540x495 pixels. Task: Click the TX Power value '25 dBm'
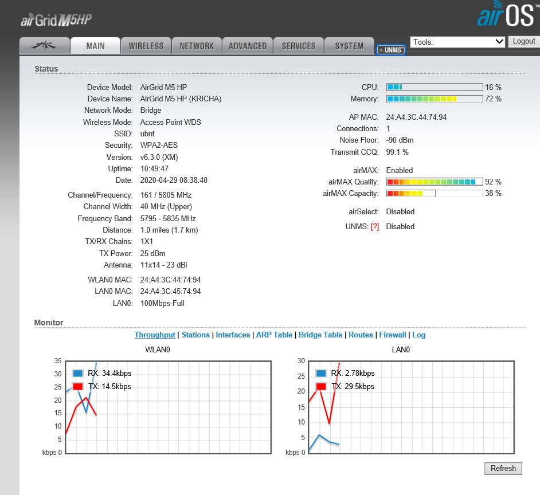click(x=153, y=253)
